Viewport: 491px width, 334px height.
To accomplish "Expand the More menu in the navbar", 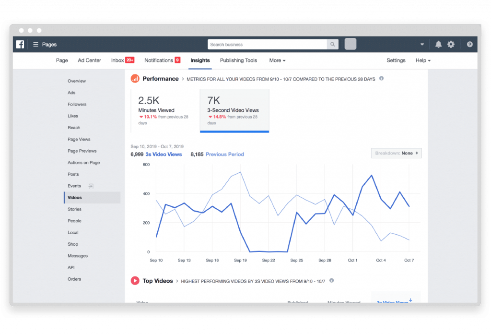I will pyautogui.click(x=277, y=60).
